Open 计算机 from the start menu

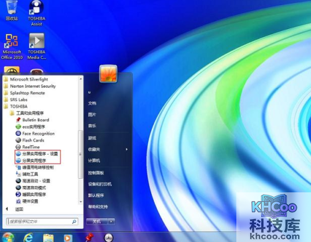(x=94, y=161)
